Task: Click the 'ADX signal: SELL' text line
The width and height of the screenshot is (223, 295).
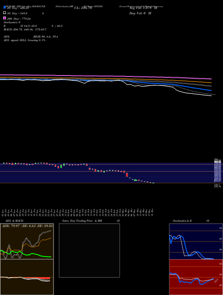Action: pyautogui.click(x=25, y=40)
